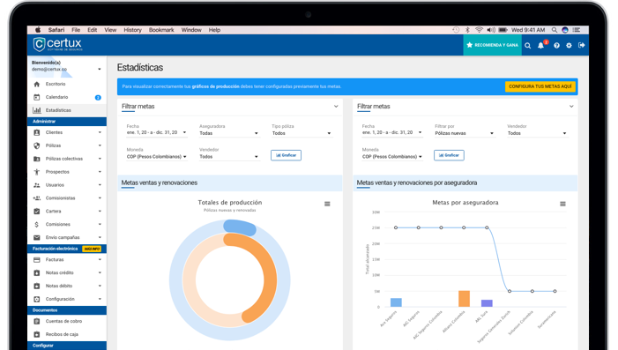618x350 pixels.
Task: Open the History menu
Action: [132, 30]
